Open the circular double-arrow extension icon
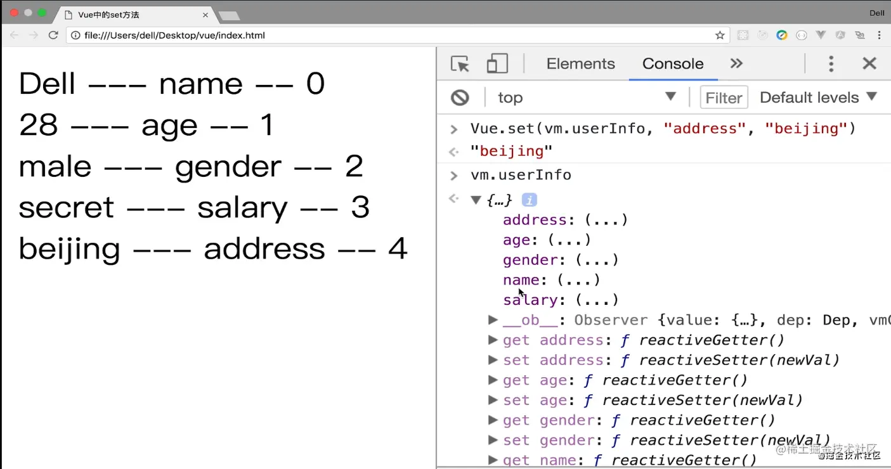 click(x=802, y=35)
